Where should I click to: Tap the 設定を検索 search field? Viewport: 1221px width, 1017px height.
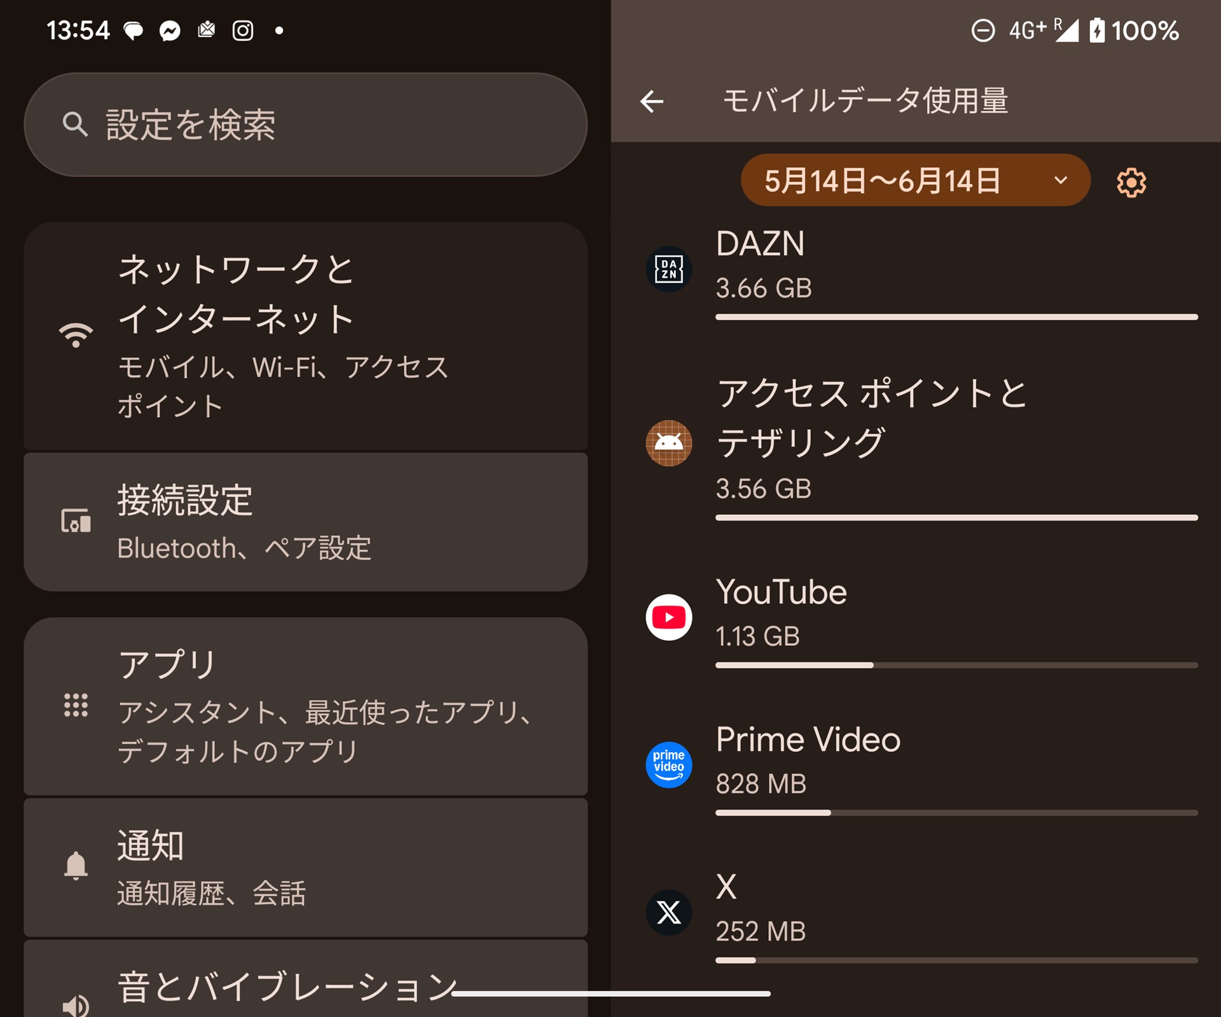(305, 124)
